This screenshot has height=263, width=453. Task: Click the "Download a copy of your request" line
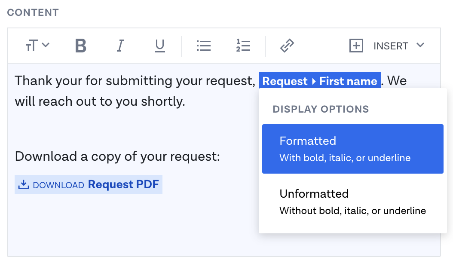coord(117,156)
